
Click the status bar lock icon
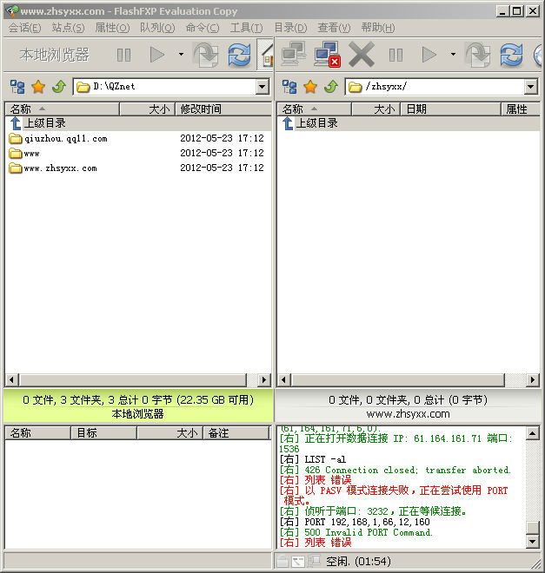(282, 562)
